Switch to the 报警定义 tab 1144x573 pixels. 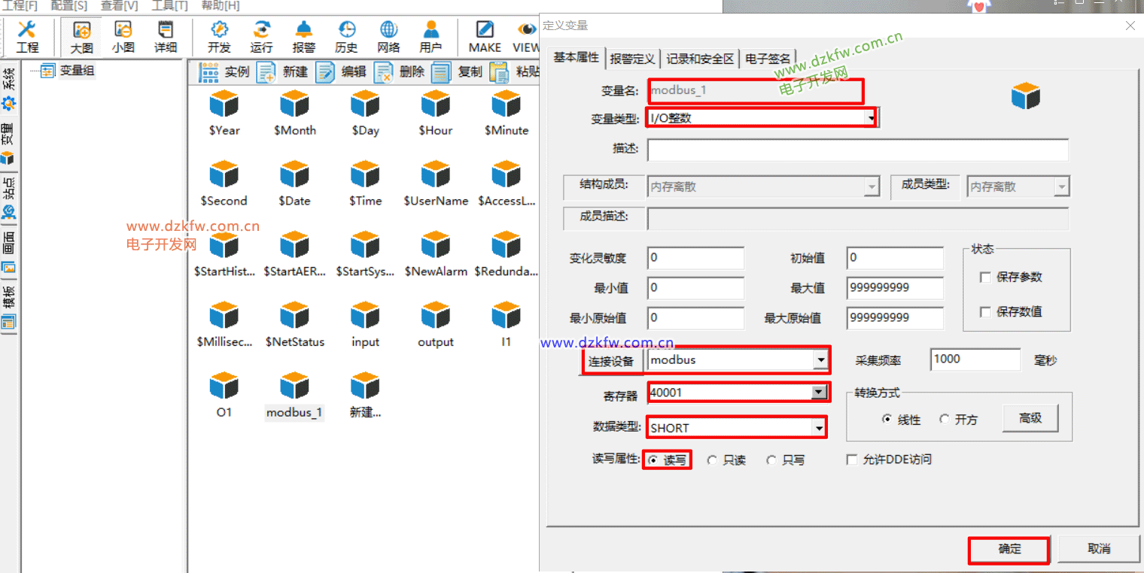[632, 59]
